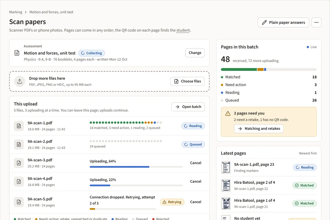Click the upload arrow icon in the drop zone
The width and height of the screenshot is (330, 220).
(19, 81)
